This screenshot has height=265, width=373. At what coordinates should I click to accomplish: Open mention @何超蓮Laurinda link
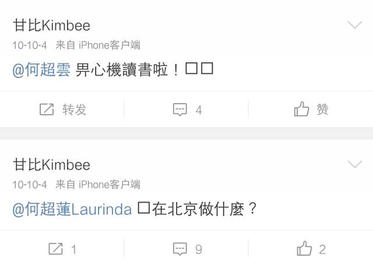pos(72,209)
